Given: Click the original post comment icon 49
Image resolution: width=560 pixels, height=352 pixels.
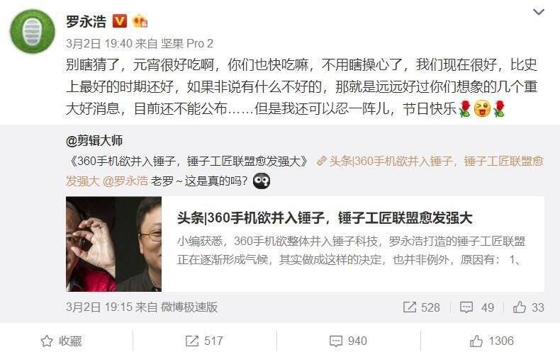Looking at the screenshot, I should (x=477, y=307).
